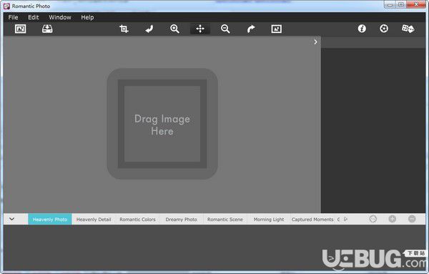Click the Drag Image Here drop area
429x274 pixels.
[162, 124]
